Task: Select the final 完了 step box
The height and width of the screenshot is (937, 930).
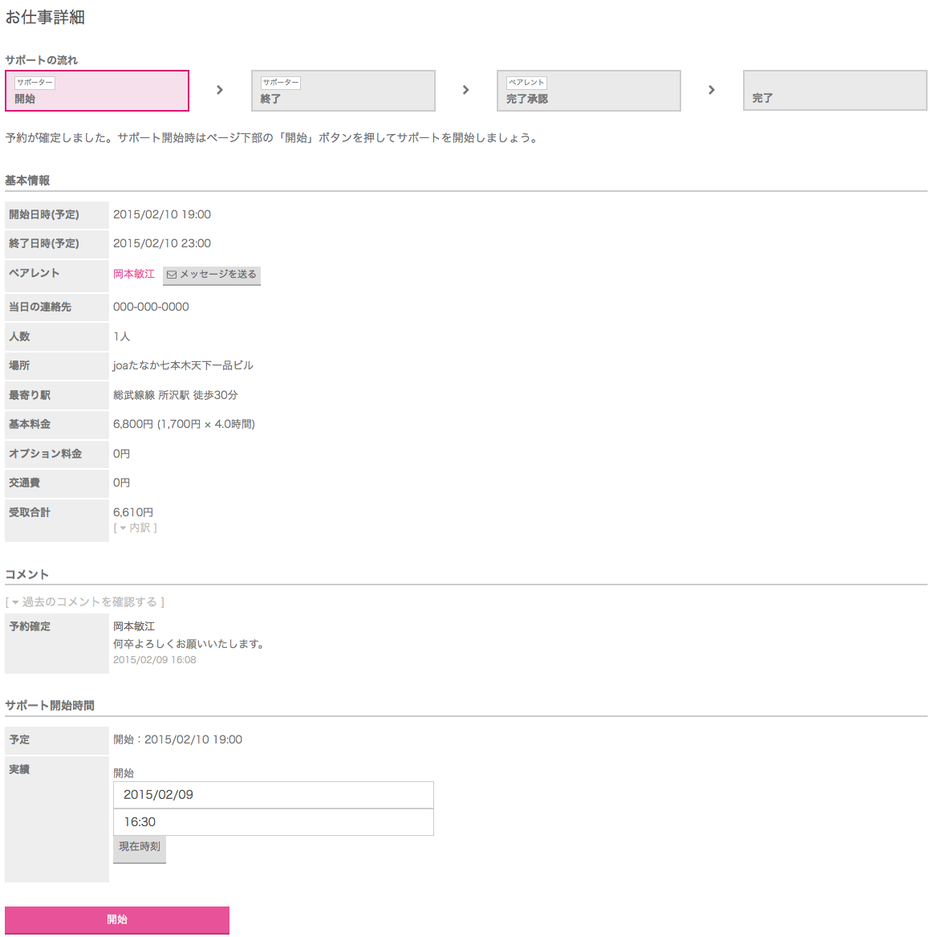Action: coord(835,91)
